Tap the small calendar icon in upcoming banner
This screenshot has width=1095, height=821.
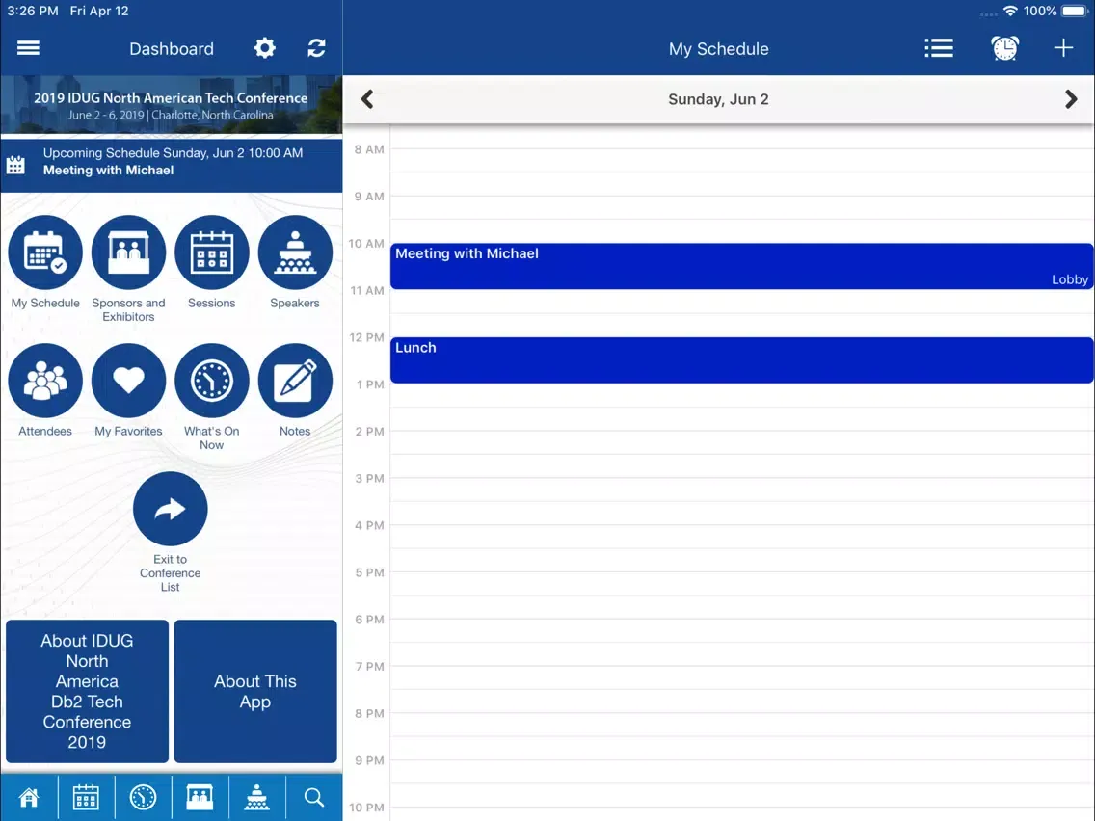15,166
